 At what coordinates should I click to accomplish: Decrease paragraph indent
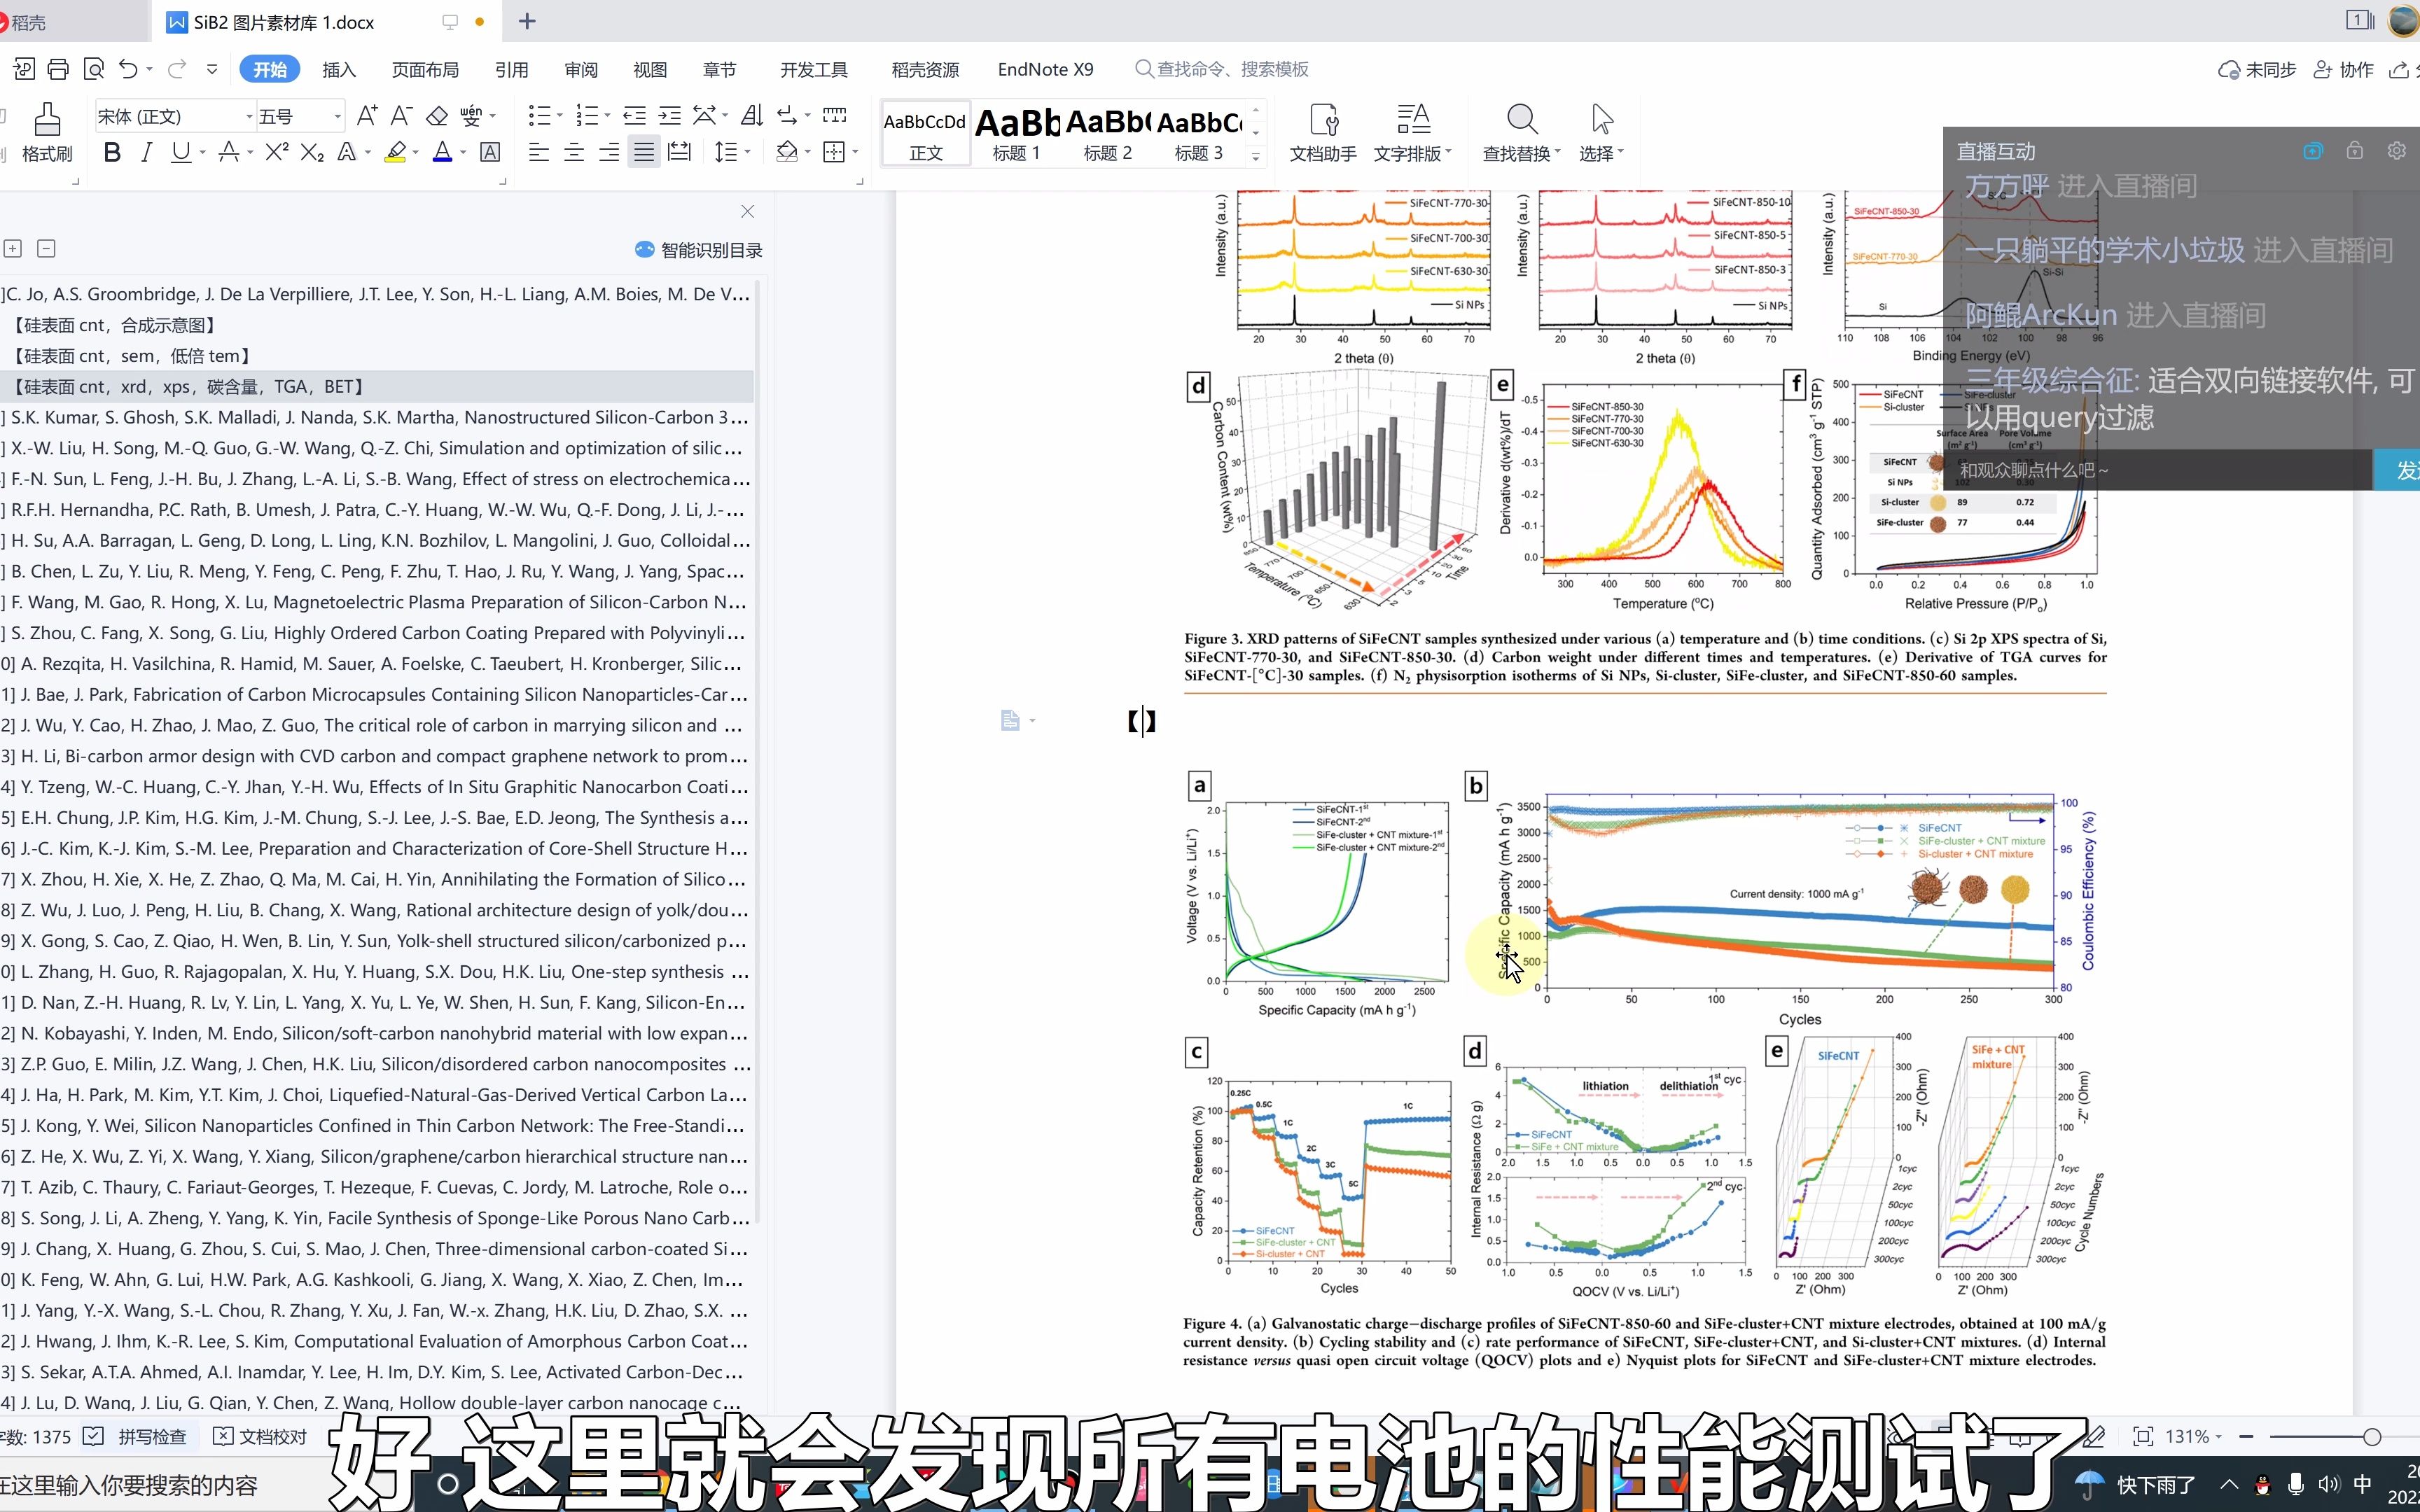pyautogui.click(x=634, y=116)
